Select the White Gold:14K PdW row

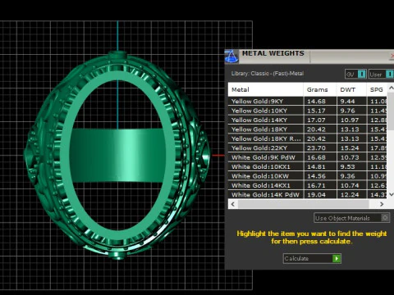pyautogui.click(x=308, y=194)
